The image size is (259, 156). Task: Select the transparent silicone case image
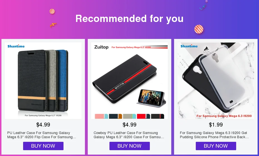pyautogui.click(x=216, y=81)
